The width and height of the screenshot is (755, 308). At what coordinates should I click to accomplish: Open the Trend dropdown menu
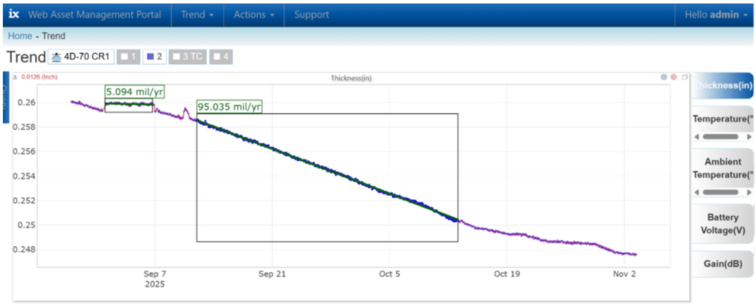197,15
